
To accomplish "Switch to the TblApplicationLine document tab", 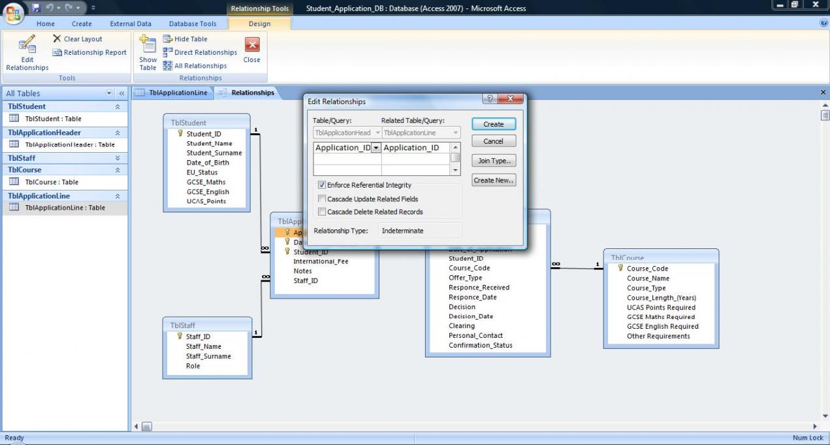I will [172, 93].
